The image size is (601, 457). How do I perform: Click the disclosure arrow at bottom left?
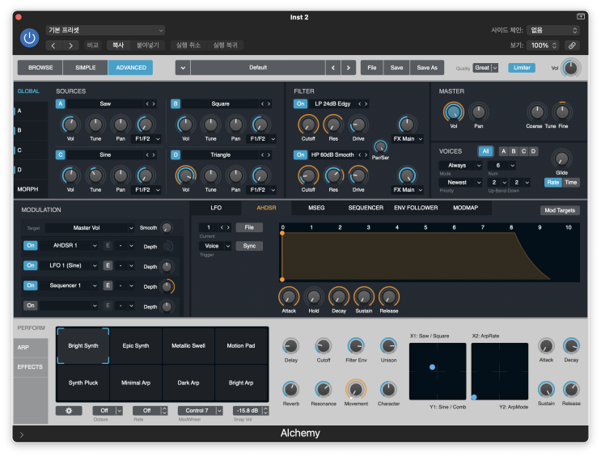pyautogui.click(x=22, y=434)
